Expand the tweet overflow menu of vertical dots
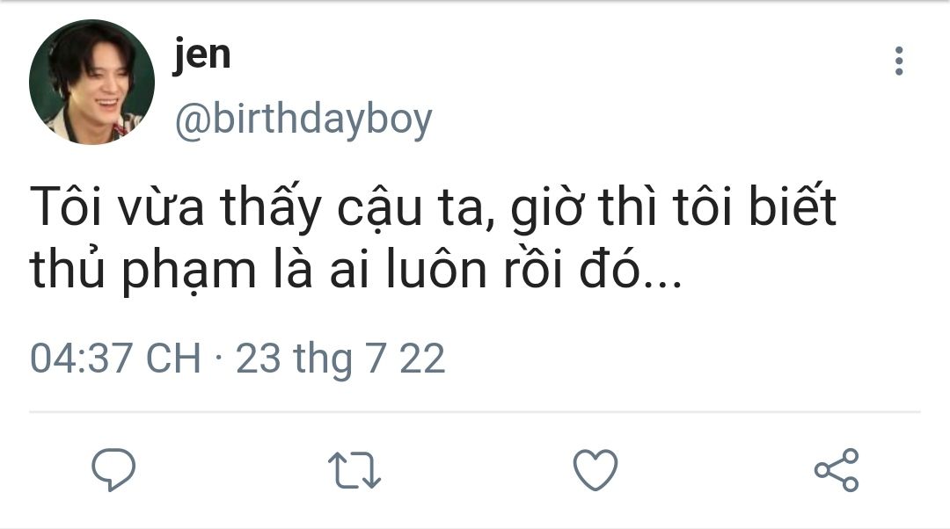This screenshot has height=529, width=950. coord(899,62)
